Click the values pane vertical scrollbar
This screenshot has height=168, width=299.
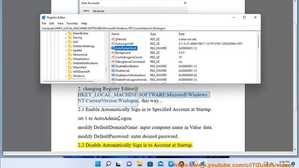[x=258, y=42]
